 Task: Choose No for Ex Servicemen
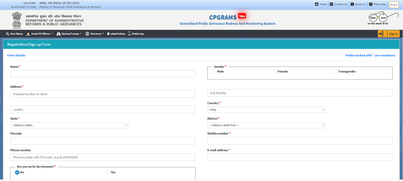point(17,172)
